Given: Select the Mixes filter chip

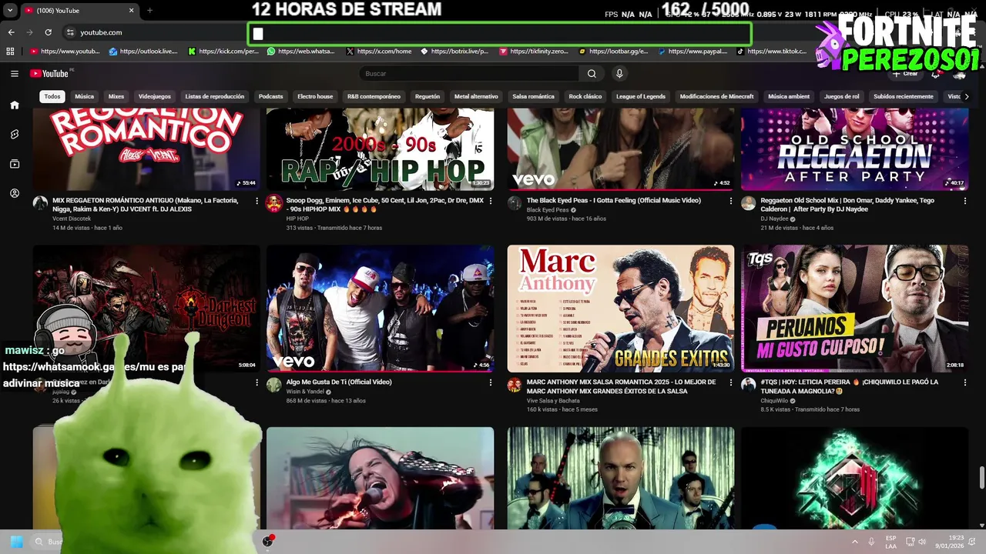Looking at the screenshot, I should pos(116,96).
